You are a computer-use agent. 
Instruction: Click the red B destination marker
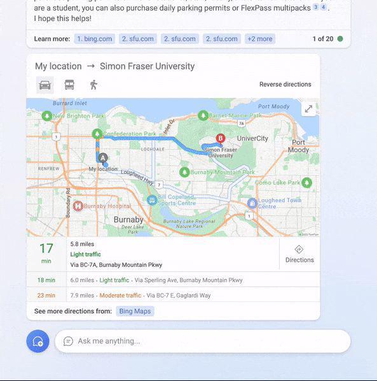point(221,138)
